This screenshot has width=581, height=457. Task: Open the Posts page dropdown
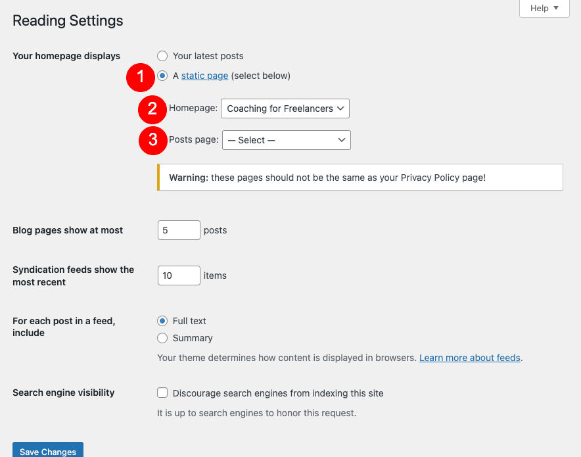coord(286,140)
